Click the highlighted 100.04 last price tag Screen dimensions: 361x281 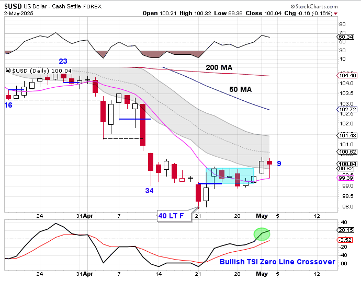347,163
